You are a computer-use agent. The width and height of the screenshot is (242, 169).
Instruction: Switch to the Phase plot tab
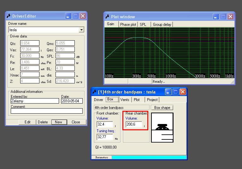click(x=128, y=25)
